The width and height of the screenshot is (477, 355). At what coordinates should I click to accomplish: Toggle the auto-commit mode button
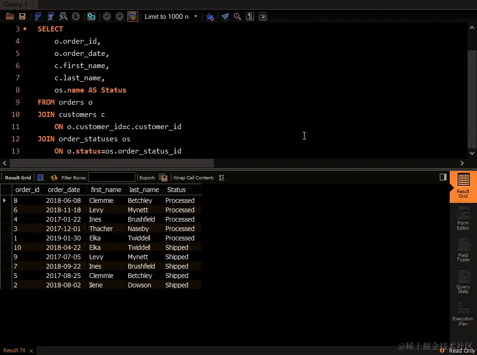[x=133, y=16]
